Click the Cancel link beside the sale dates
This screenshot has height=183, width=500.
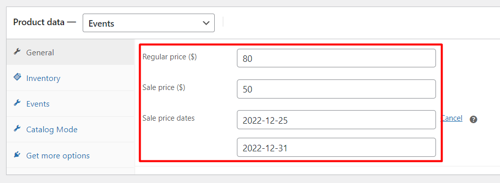452,118
